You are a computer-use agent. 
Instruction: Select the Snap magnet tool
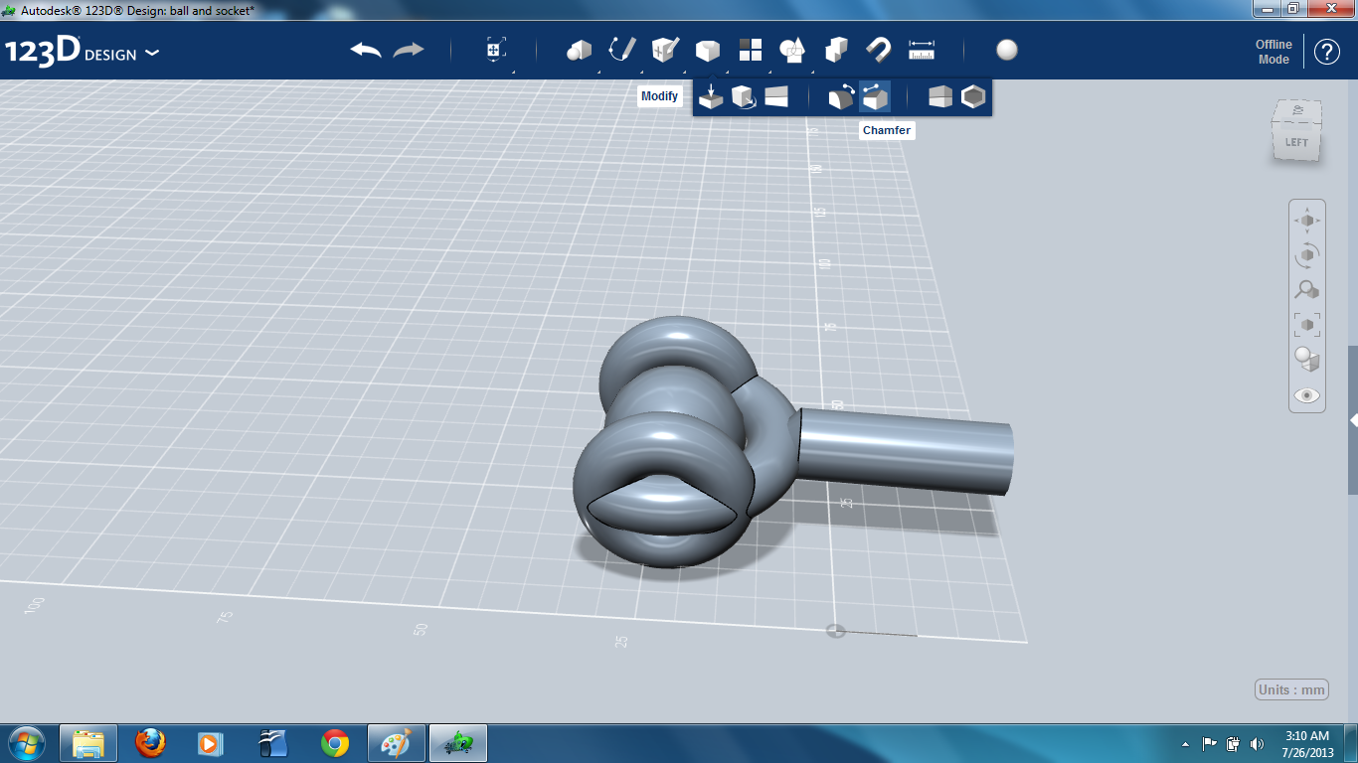[878, 50]
